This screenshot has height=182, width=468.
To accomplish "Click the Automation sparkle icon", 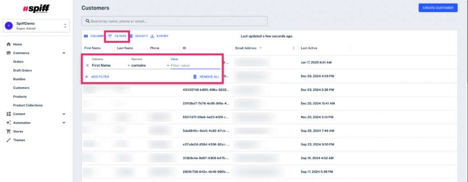I will point(9,123).
